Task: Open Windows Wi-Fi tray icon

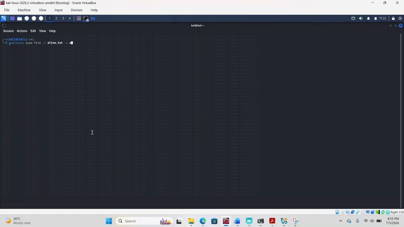Action: [x=366, y=221]
